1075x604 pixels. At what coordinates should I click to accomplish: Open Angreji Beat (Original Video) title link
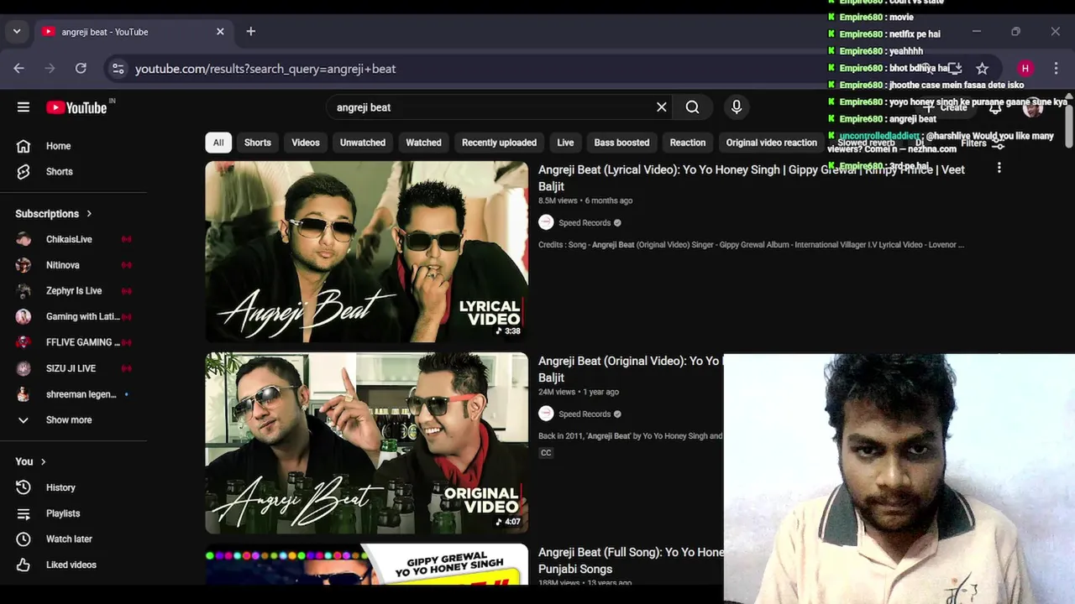pyautogui.click(x=630, y=369)
